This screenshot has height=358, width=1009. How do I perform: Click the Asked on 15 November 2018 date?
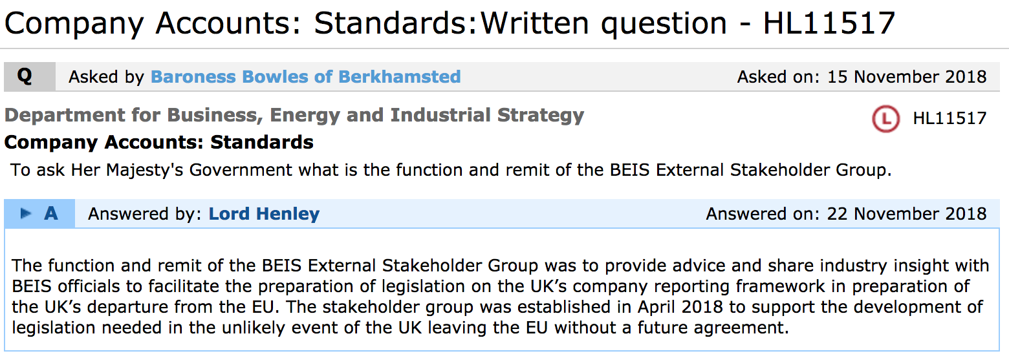(x=862, y=77)
